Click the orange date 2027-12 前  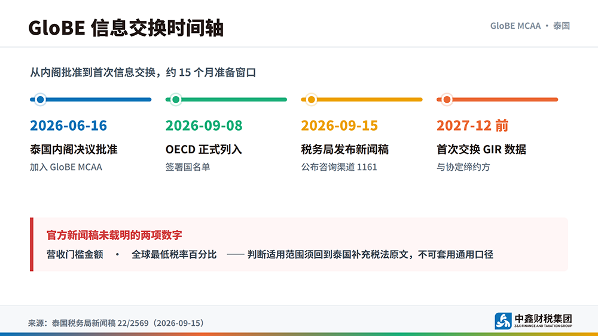coord(472,125)
